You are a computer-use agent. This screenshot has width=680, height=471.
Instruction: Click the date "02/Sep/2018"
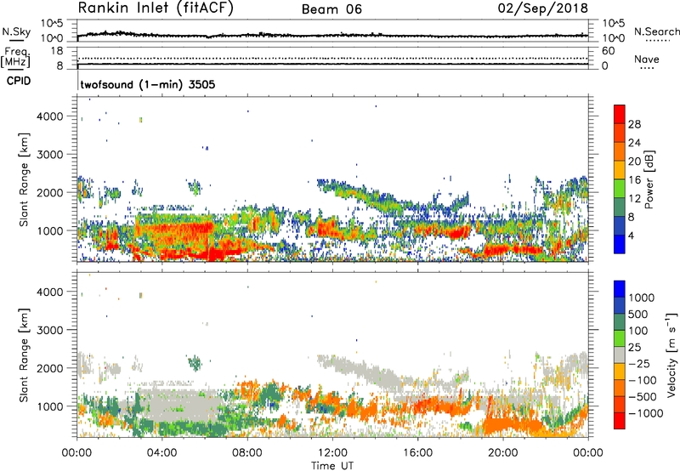(542, 9)
